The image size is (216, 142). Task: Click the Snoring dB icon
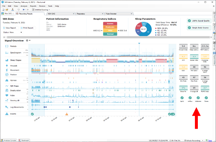pos(7,101)
